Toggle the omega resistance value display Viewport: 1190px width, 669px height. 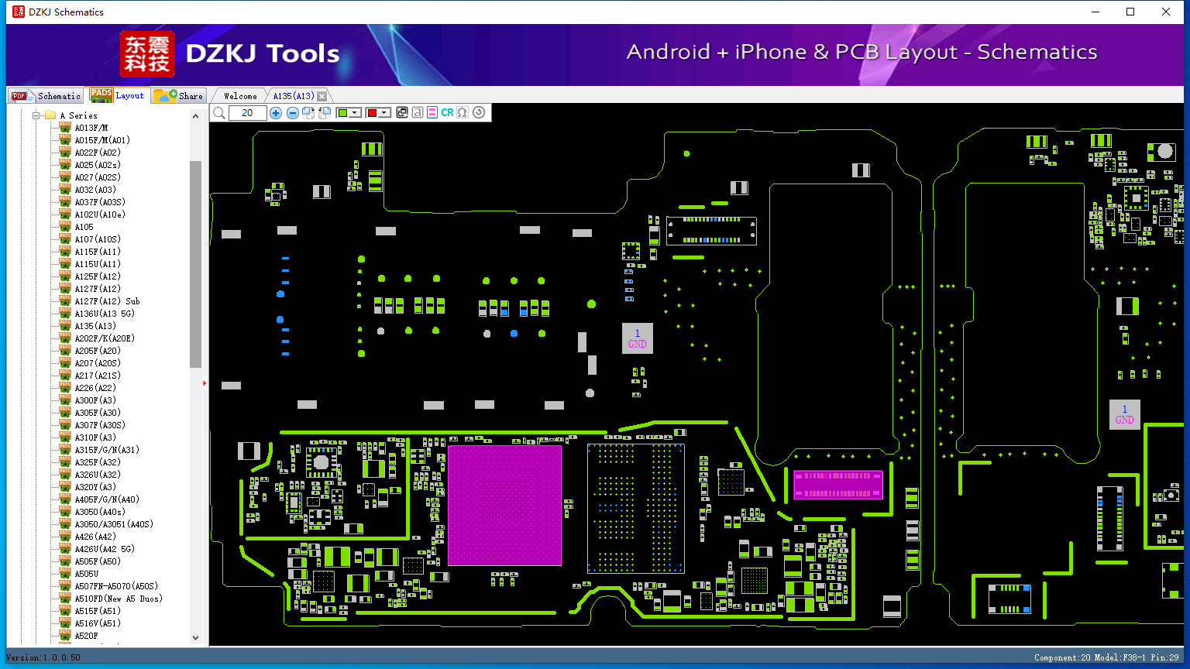click(x=463, y=113)
